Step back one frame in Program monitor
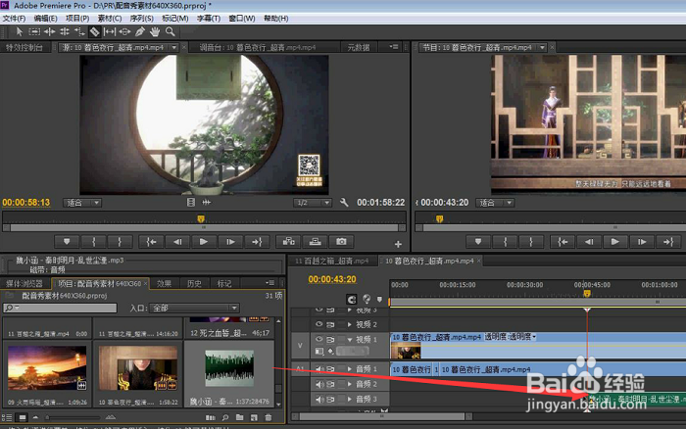Image resolution: width=686 pixels, height=429 pixels. tap(589, 241)
